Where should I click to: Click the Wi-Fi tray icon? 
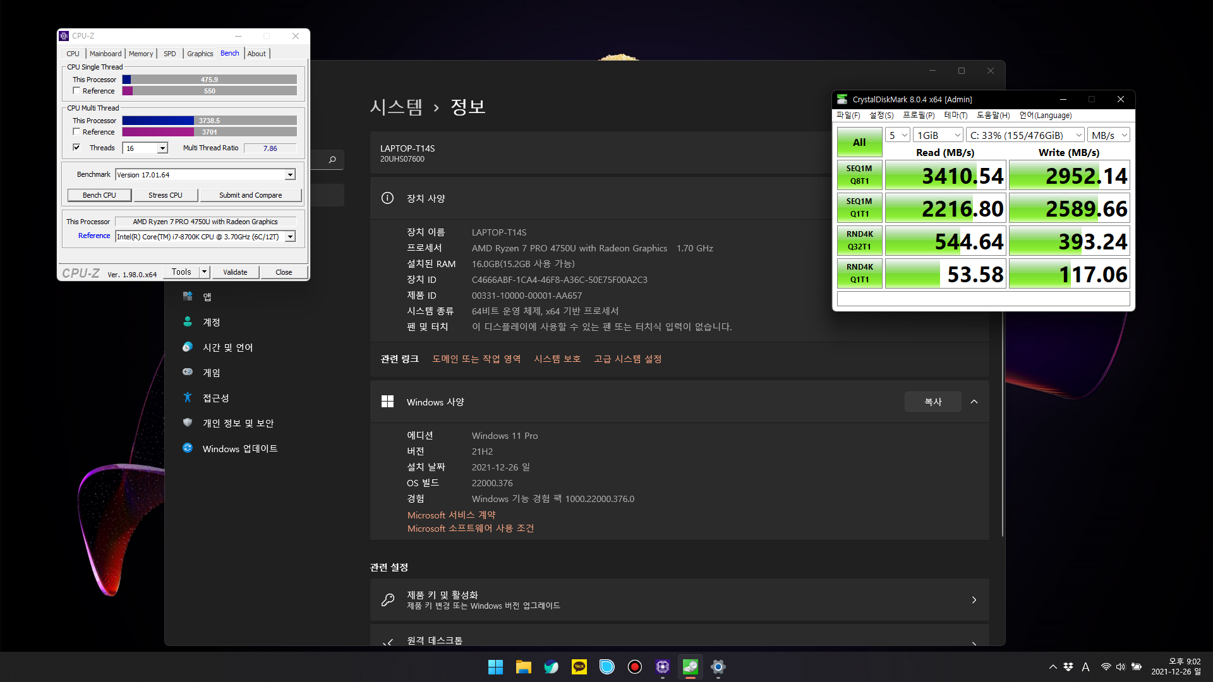click(1106, 667)
